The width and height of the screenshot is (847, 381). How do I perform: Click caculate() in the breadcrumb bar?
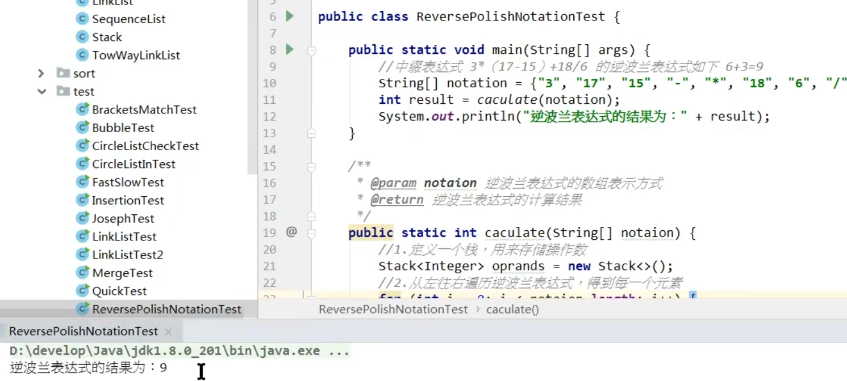tap(512, 310)
